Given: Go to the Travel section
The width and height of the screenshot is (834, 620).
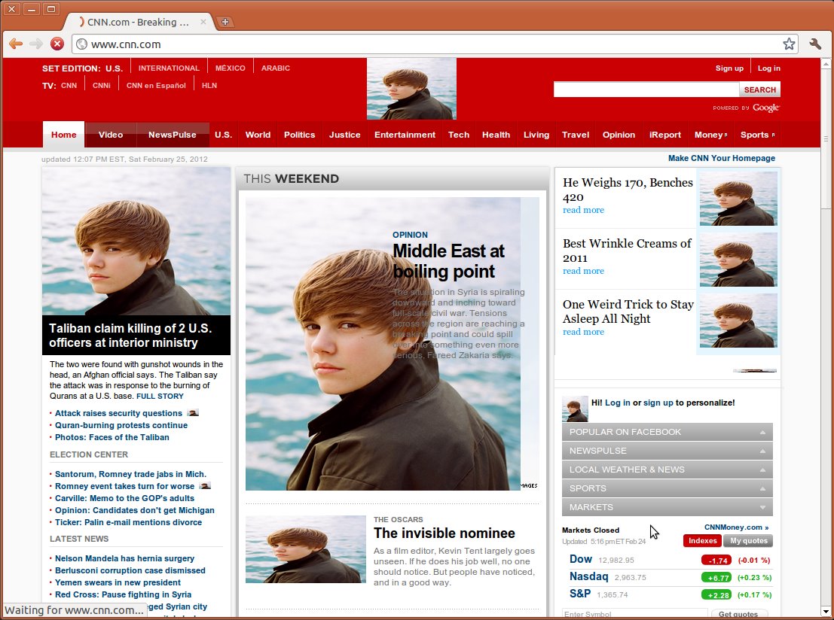Looking at the screenshot, I should pos(576,135).
